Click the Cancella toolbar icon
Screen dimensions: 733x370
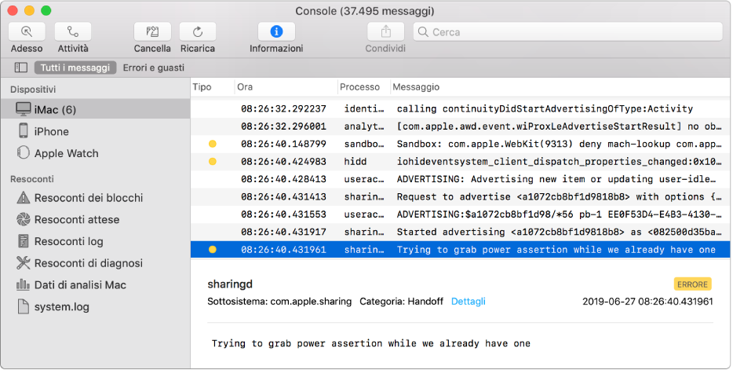pos(152,31)
